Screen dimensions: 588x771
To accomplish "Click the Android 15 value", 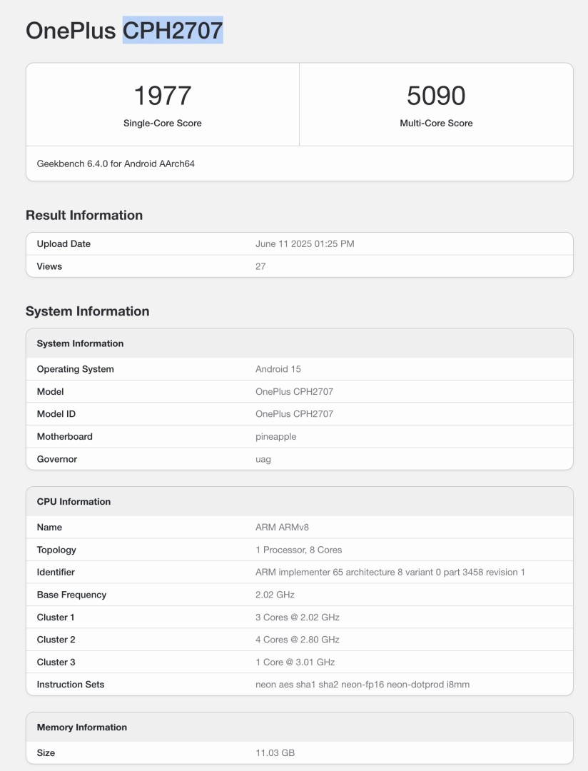I will [278, 369].
